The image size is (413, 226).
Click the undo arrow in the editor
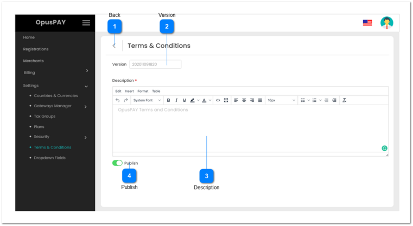tap(118, 100)
